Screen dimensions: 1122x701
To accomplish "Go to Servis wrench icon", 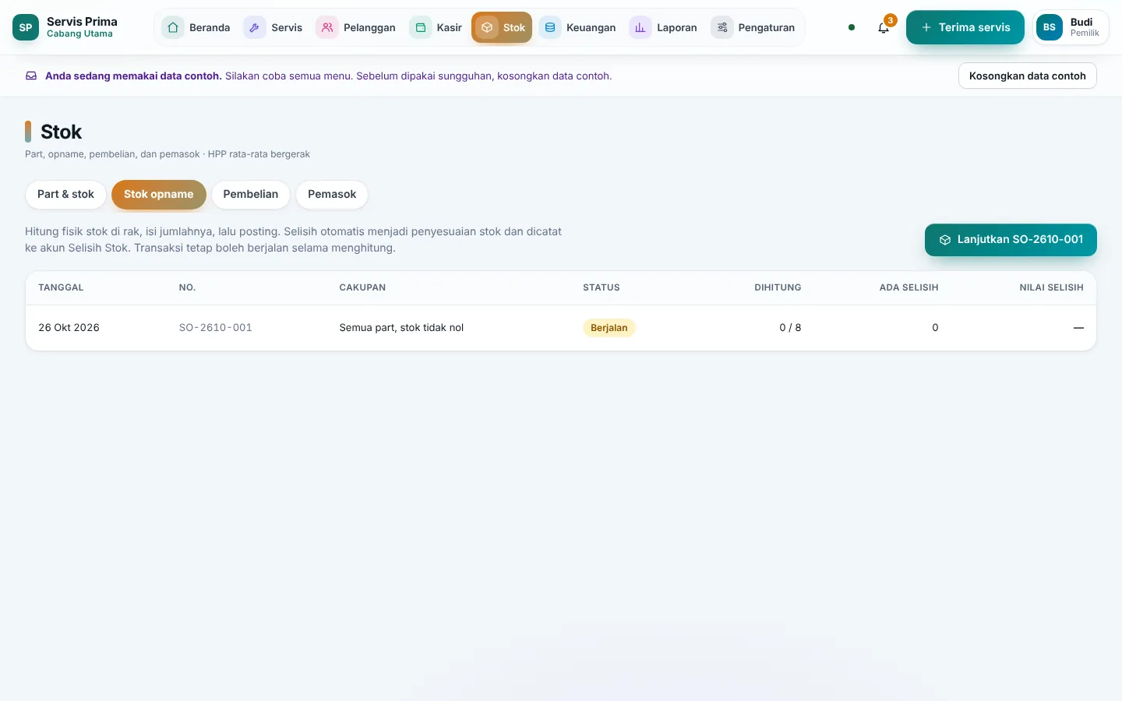I will [x=255, y=27].
